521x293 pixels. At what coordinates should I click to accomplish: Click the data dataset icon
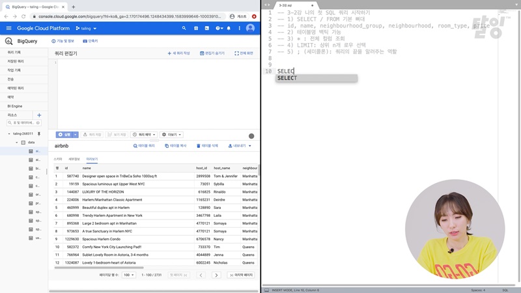coord(23,142)
